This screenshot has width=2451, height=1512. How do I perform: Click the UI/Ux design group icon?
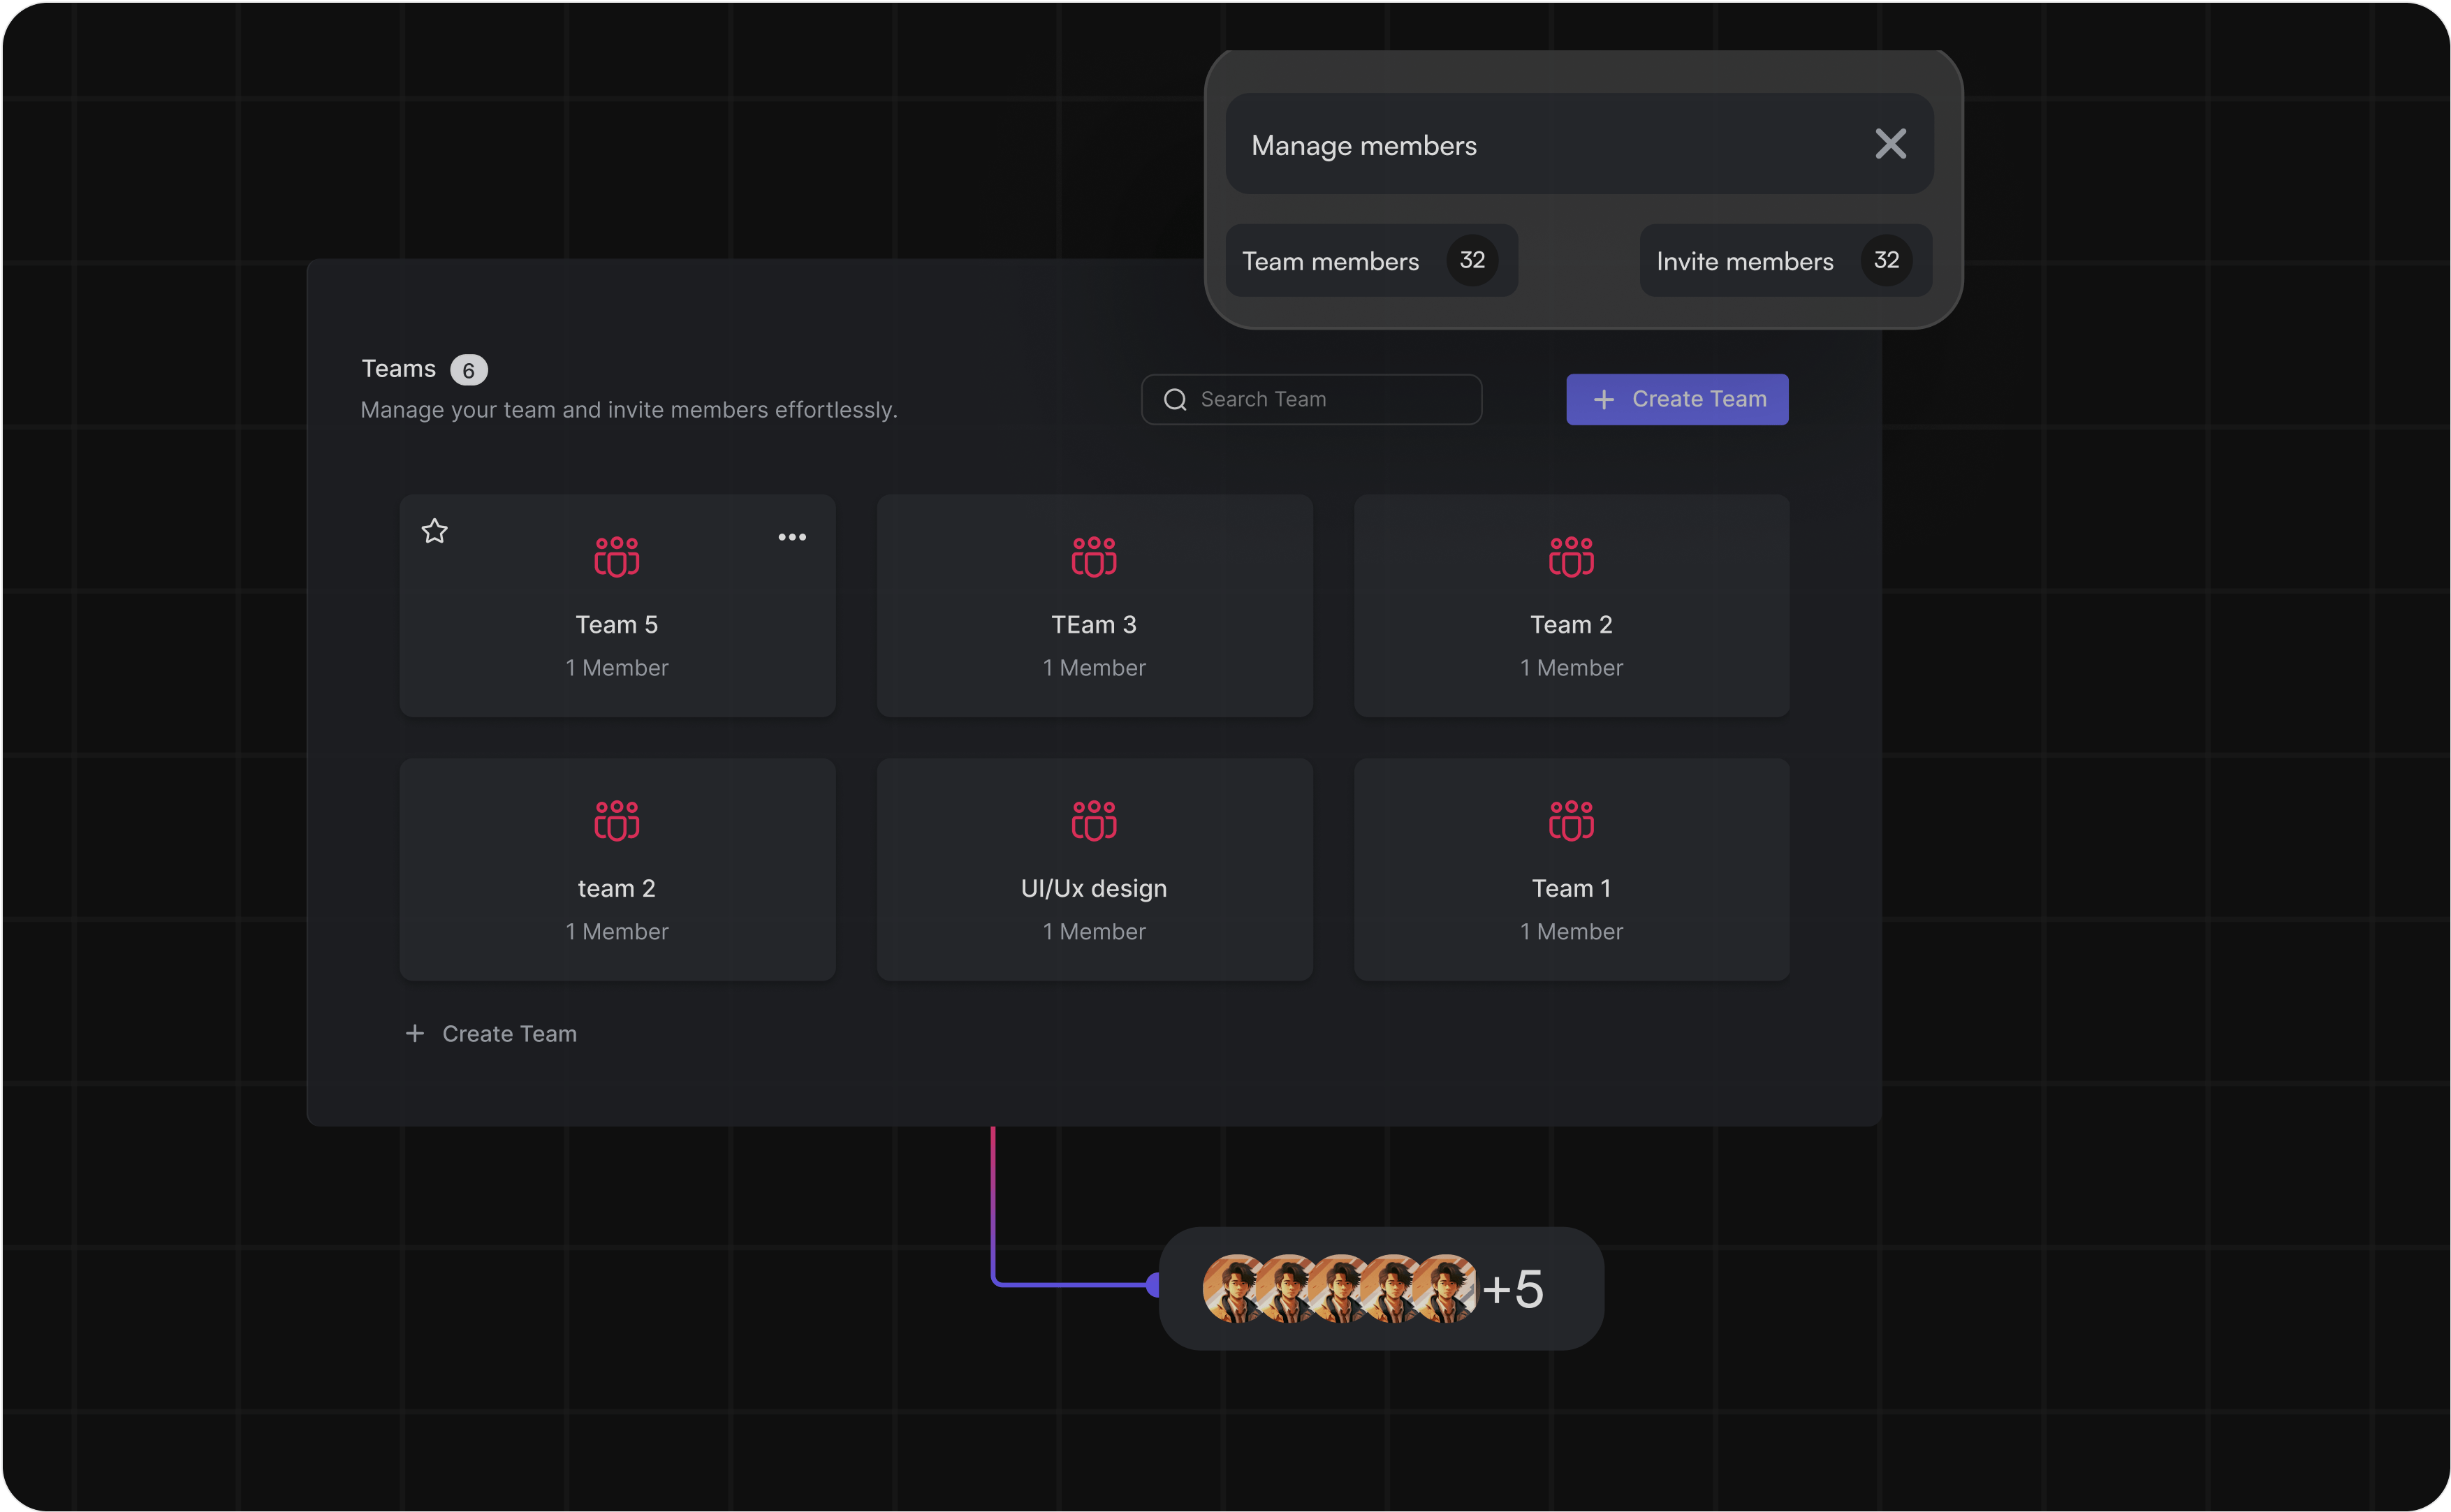pos(1094,821)
